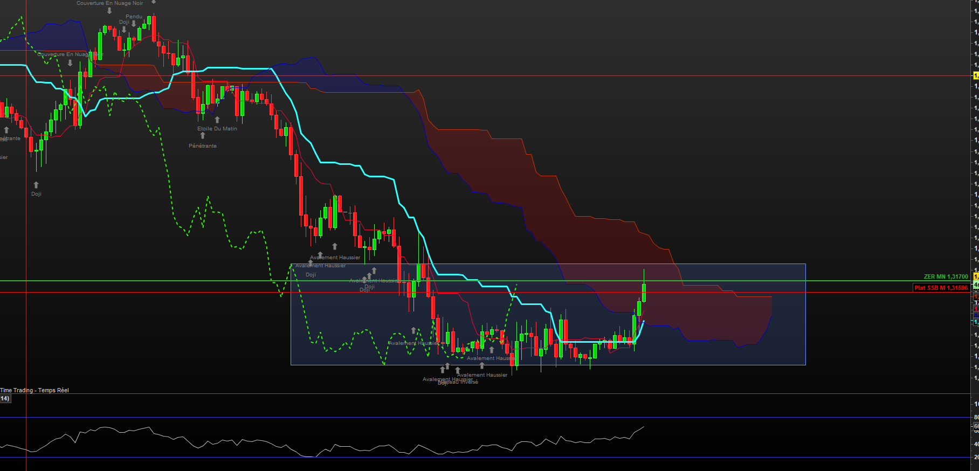Click the arrow above Marteau Inversé pattern
The image size is (979, 471).
pos(458,371)
